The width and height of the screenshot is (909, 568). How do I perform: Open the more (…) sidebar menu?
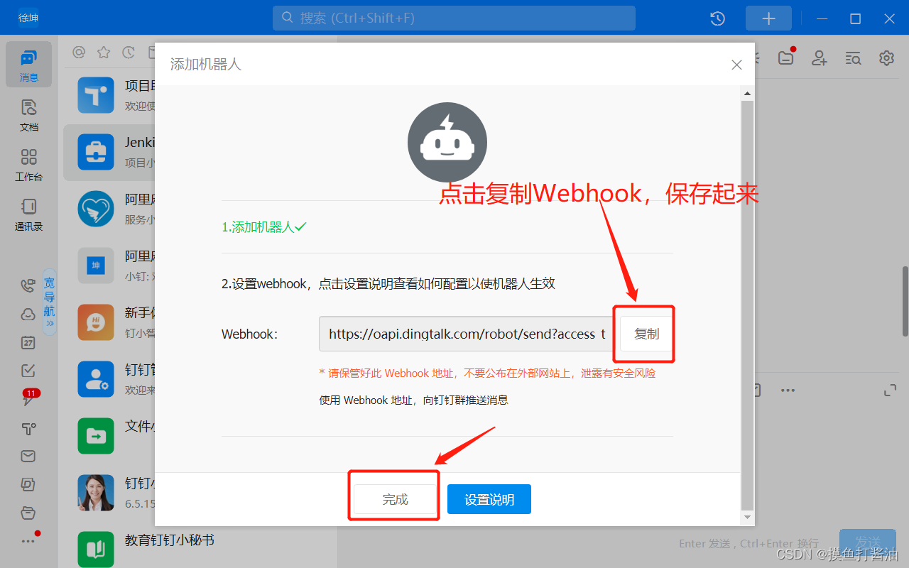click(28, 541)
